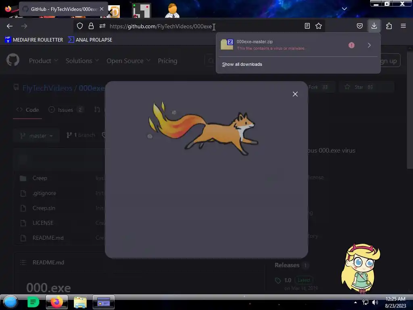Open the .gitignore file
Viewport: 413px width, 310px height.
coord(44,193)
